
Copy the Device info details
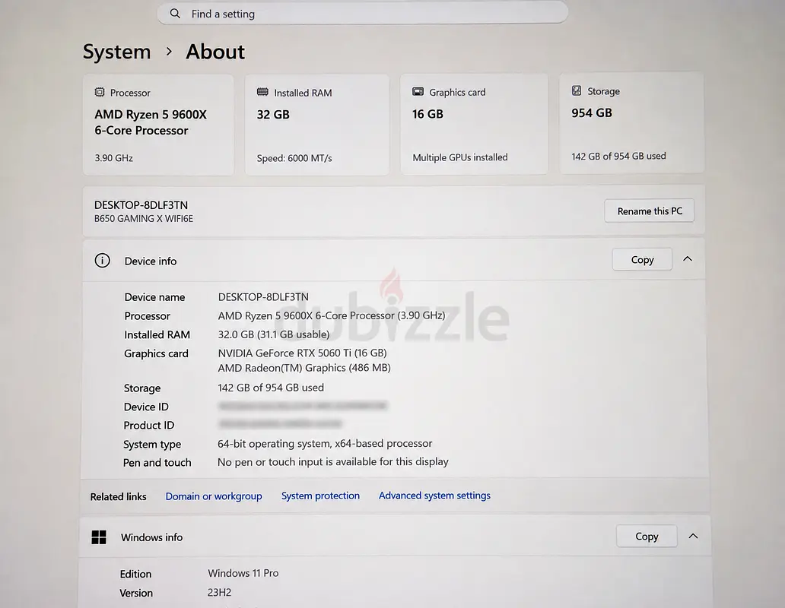pos(642,259)
